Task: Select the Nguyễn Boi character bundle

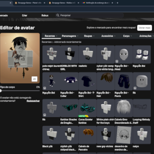Action: coord(51,81)
